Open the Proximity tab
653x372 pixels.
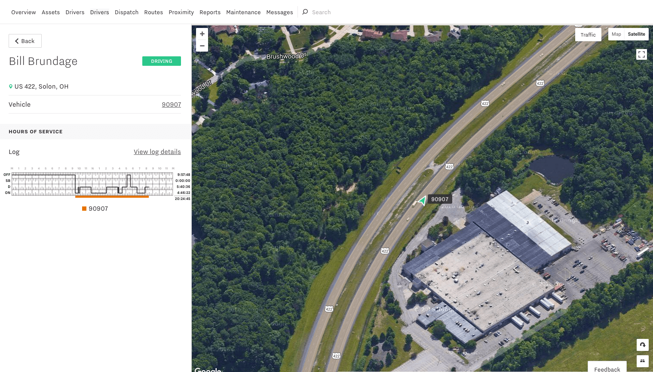point(181,12)
